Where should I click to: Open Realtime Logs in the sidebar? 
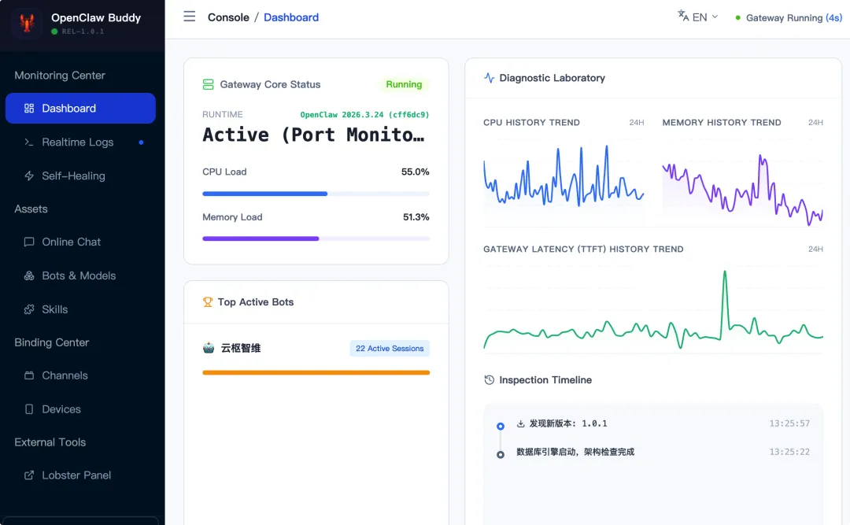click(x=80, y=142)
